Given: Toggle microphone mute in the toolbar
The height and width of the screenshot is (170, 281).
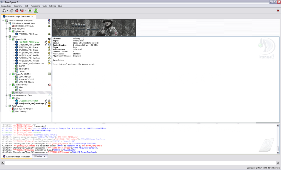Looking at the screenshot, I should pyautogui.click(x=17, y=10).
